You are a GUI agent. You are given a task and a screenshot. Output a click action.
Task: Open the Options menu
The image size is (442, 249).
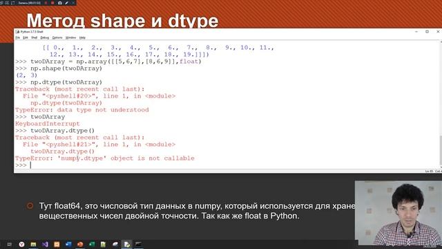point(57,37)
